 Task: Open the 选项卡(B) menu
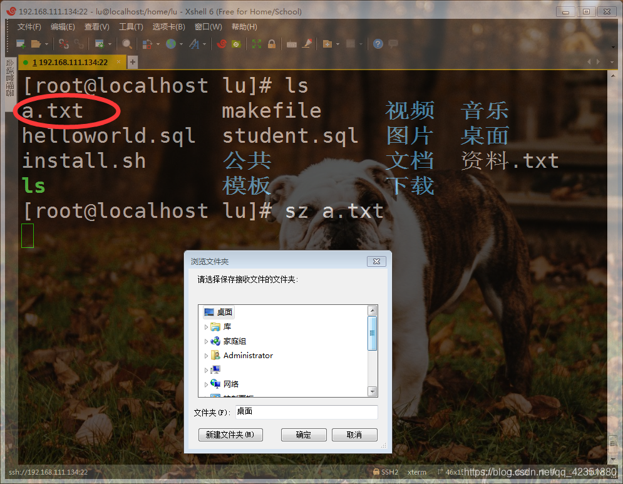pos(169,27)
